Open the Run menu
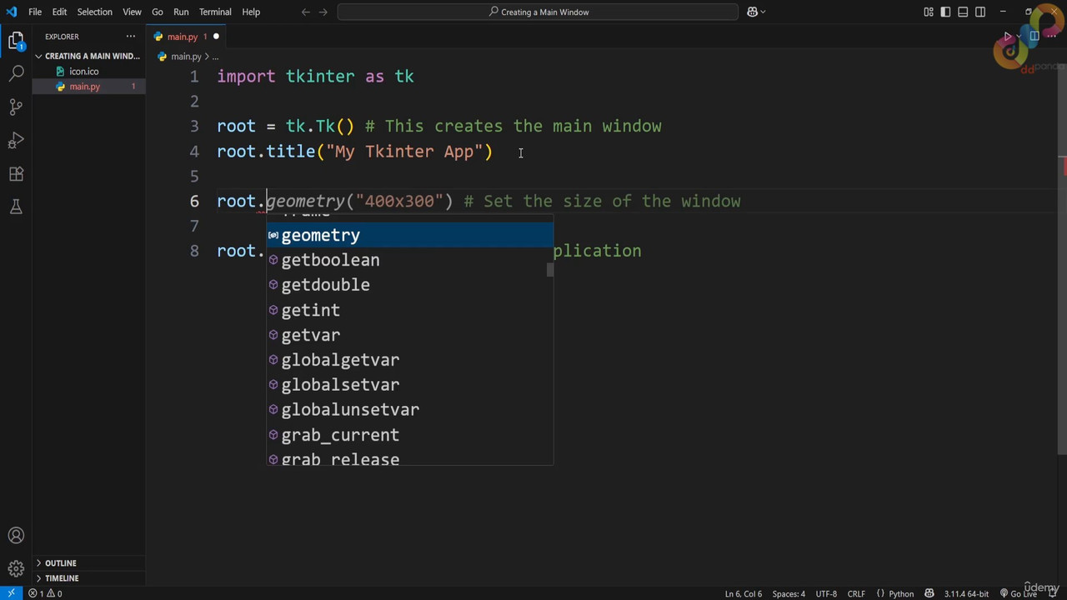This screenshot has height=600, width=1067. tap(181, 12)
